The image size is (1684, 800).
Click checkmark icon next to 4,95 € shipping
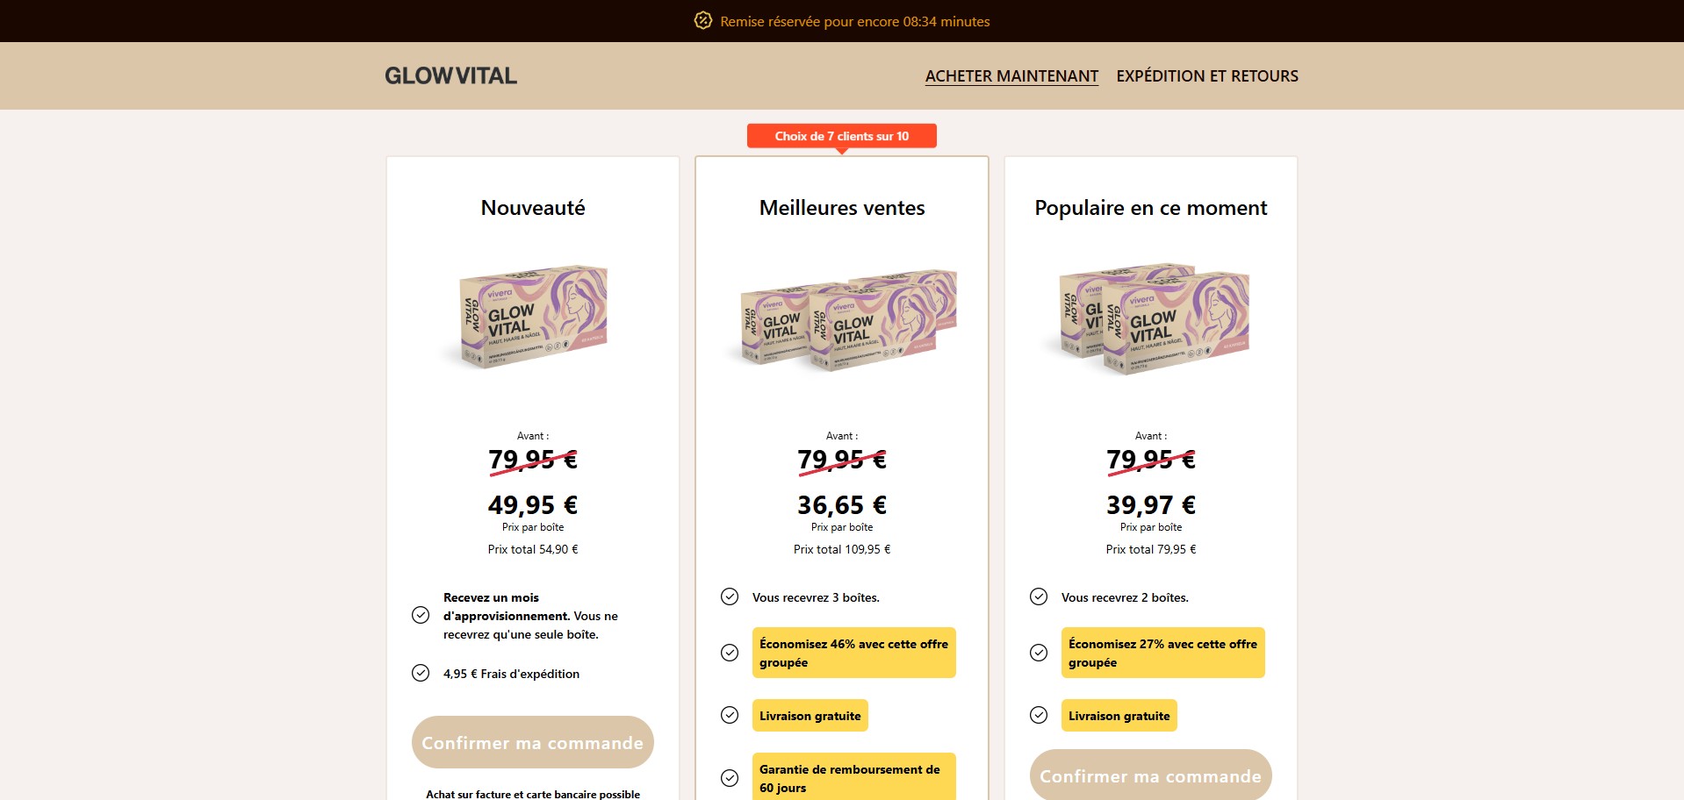tap(421, 673)
